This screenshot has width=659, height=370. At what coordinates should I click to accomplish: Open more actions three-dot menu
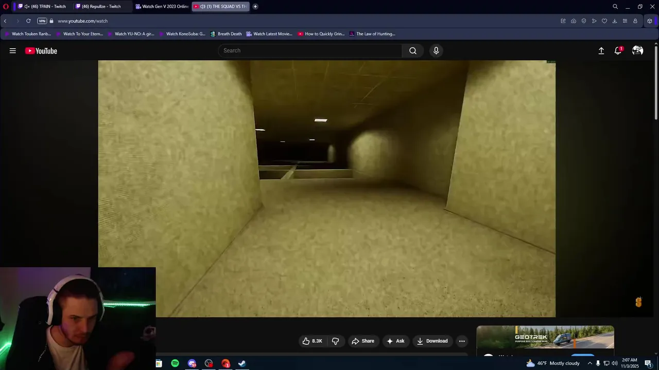pyautogui.click(x=462, y=341)
